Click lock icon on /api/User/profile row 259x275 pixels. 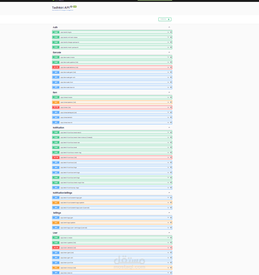pos(171,263)
